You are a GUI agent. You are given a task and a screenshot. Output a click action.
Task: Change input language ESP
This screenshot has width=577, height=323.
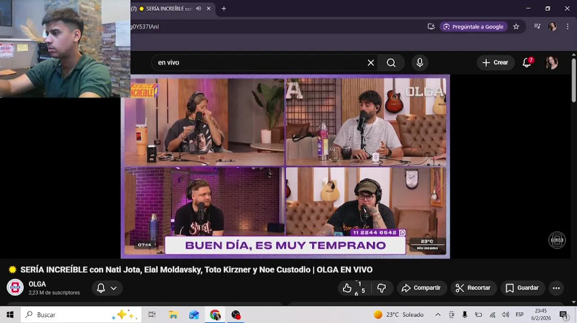tap(519, 314)
